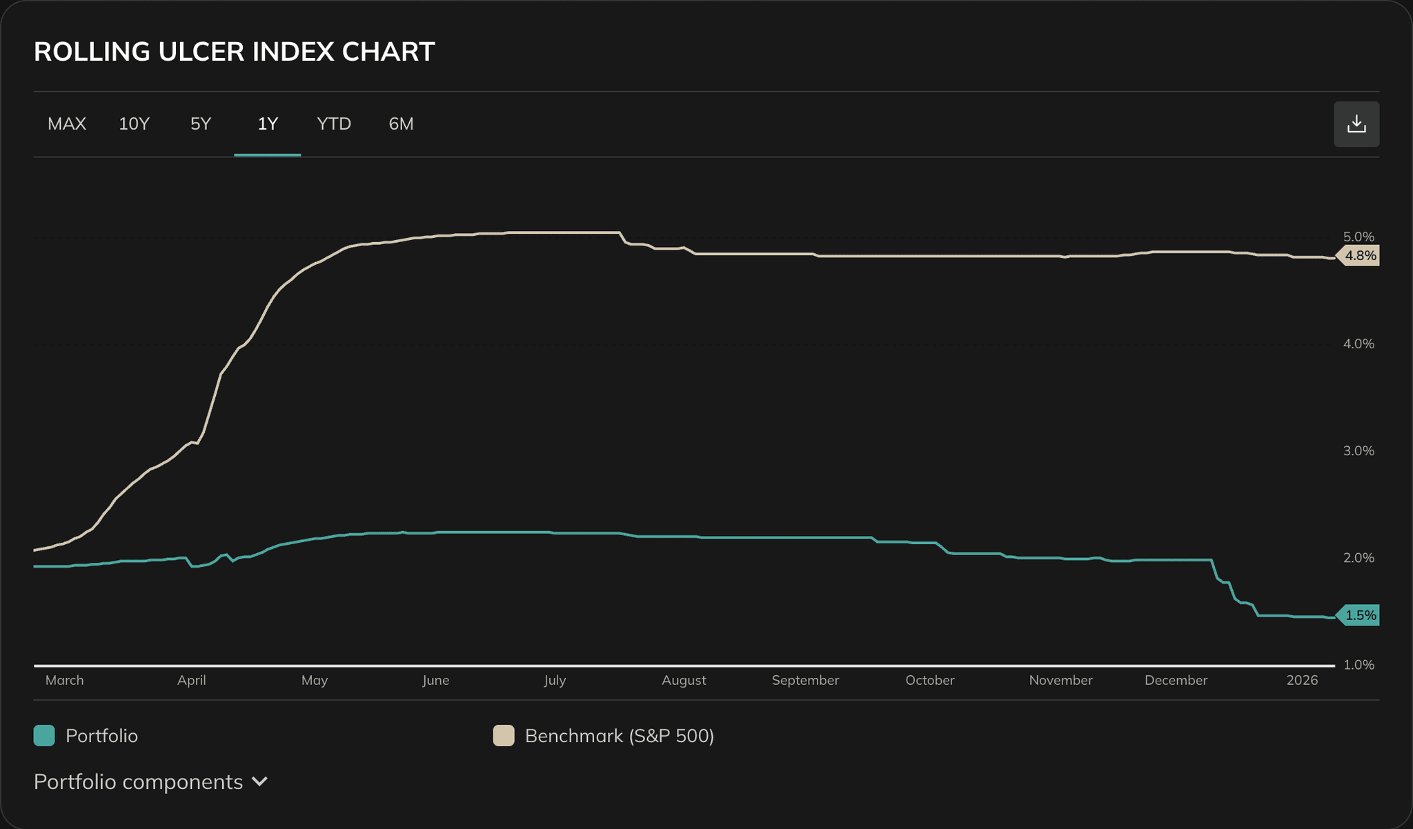
Task: Switch to the 10Y range tab
Action: click(x=134, y=124)
